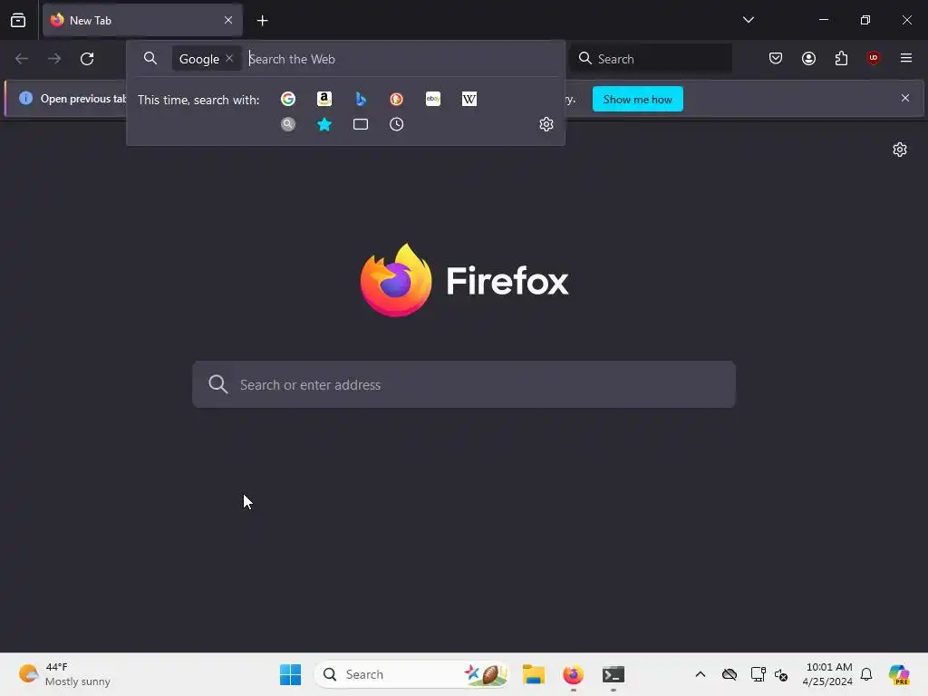Search this time with eBay
Image resolution: width=928 pixels, height=696 pixels.
tap(433, 99)
